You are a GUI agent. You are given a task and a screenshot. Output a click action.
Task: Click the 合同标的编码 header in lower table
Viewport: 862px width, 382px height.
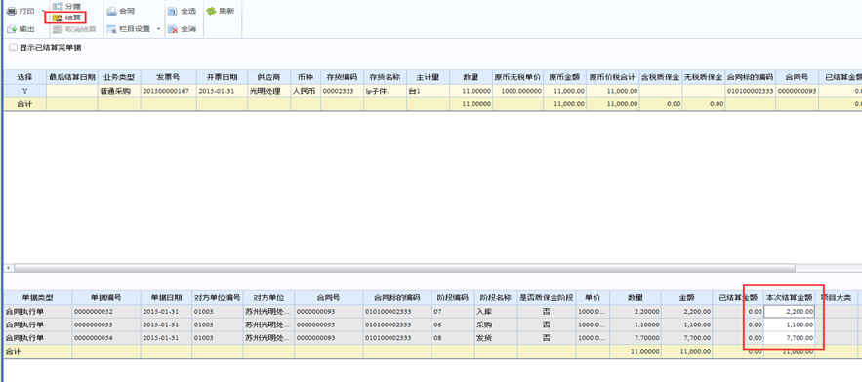[x=397, y=298]
